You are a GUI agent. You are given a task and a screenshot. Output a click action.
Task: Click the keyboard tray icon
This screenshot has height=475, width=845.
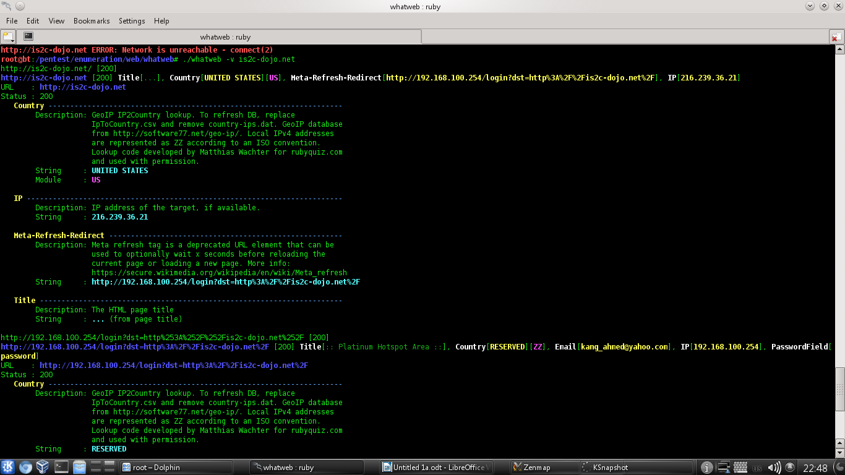tap(740, 468)
